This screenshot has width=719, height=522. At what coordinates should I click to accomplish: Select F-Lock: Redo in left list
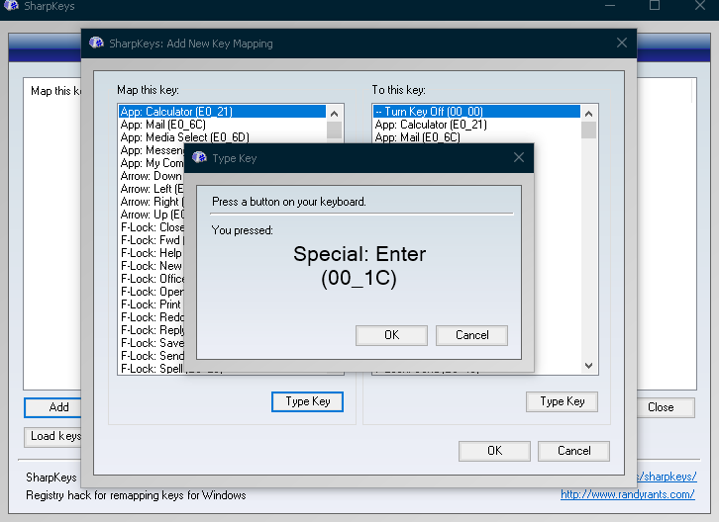coord(152,317)
